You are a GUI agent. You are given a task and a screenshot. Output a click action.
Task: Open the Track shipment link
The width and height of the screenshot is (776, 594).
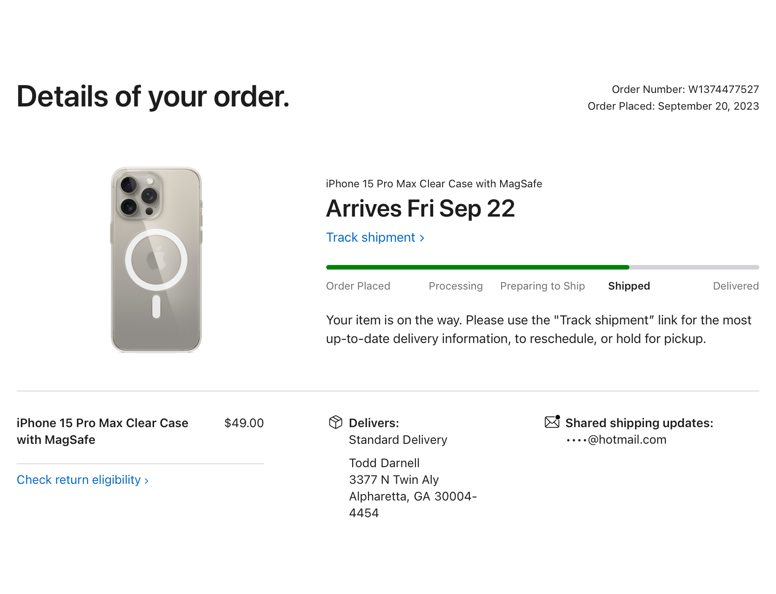[x=370, y=238]
